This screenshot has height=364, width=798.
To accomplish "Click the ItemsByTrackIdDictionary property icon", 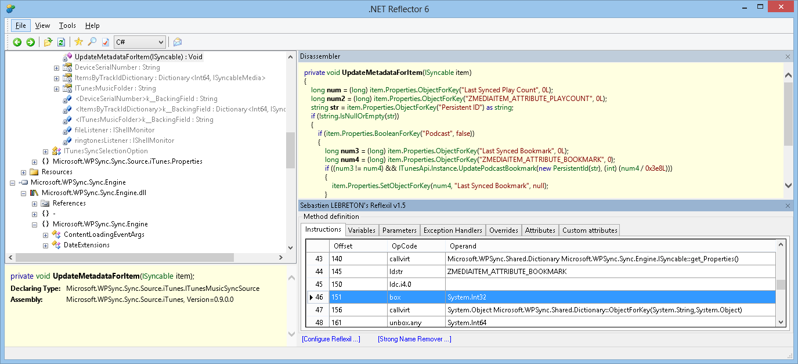I will point(67,78).
